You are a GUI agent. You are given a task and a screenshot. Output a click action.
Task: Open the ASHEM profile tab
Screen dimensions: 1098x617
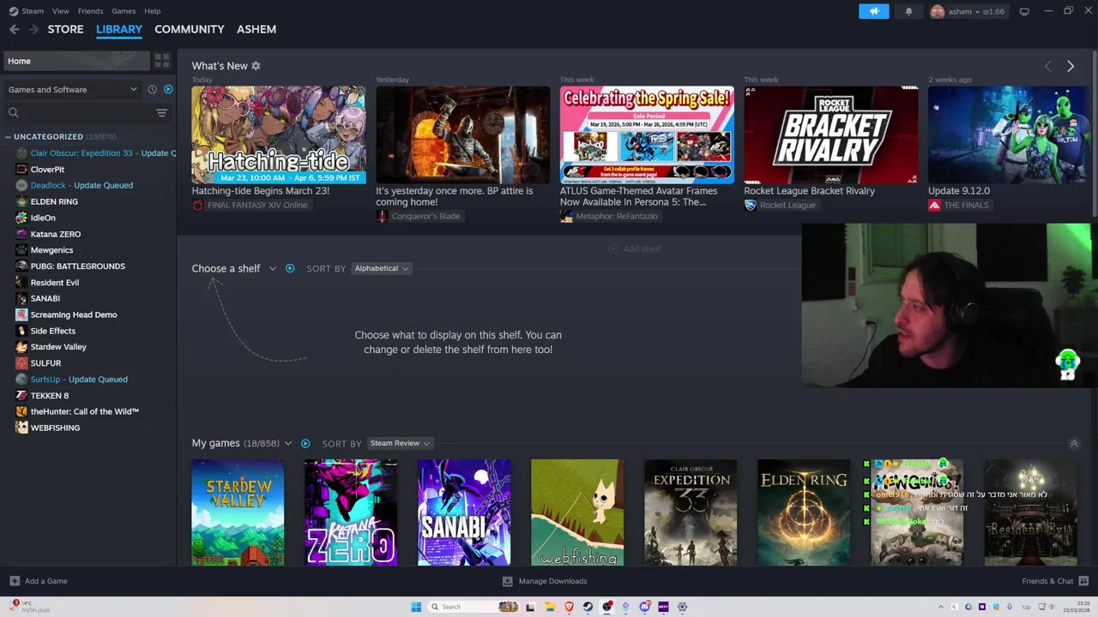click(x=256, y=29)
